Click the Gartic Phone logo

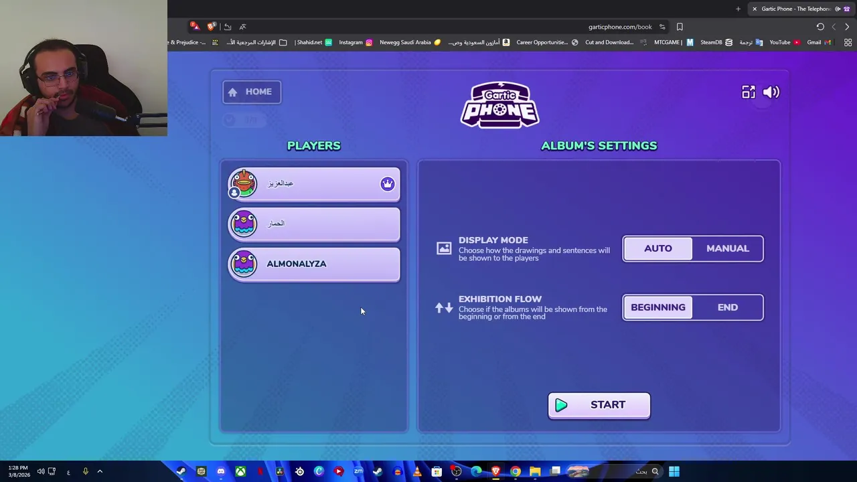(x=499, y=104)
